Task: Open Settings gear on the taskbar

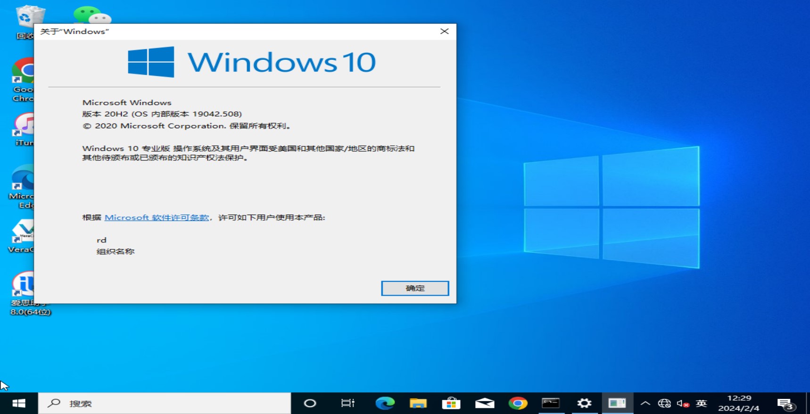Action: 584,403
